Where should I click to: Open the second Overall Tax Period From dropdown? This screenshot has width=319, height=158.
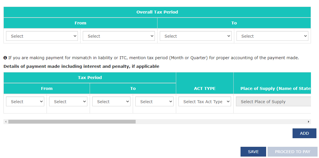click(x=119, y=36)
